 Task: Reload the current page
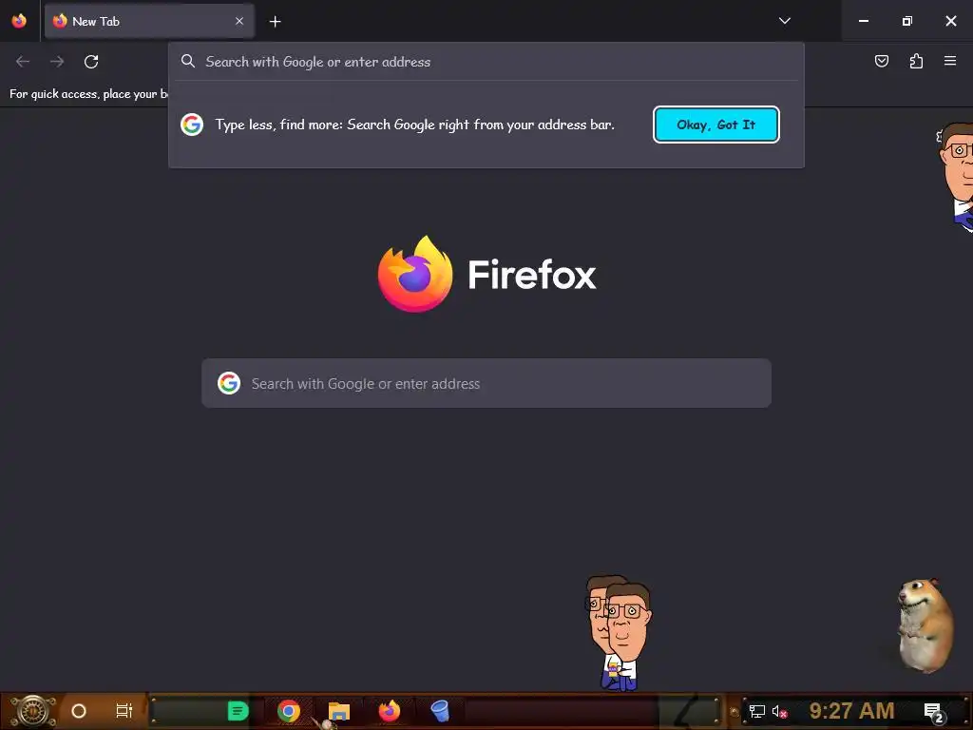pos(91,62)
